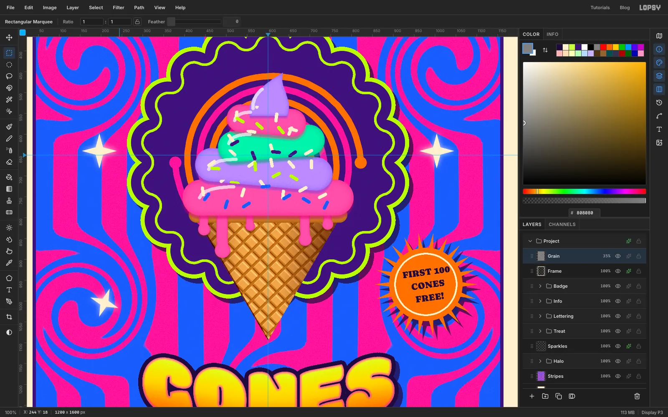
Task: Select the Magic Wand tool
Action: pos(9,100)
